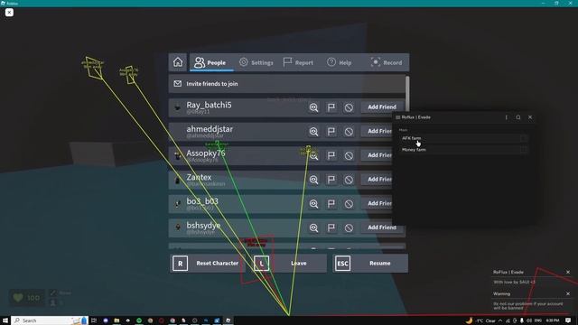Viewport: 578px width, 325px height.
Task: Block player bo3_b03
Action: (x=349, y=203)
